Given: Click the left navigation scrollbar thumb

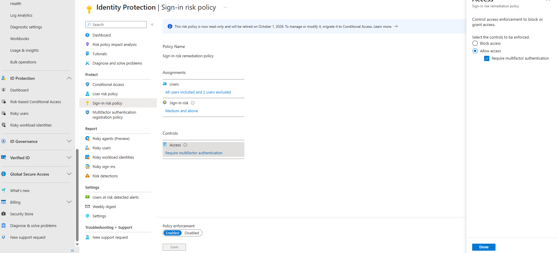Looking at the screenshot, I should pos(77,195).
